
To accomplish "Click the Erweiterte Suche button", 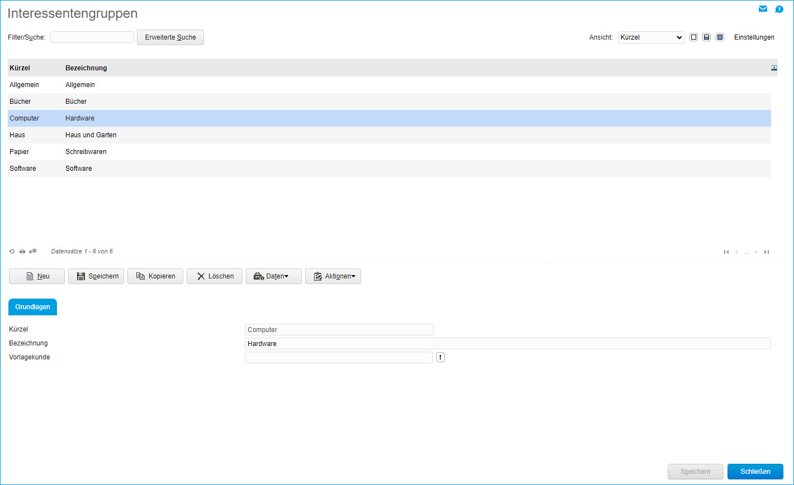I will click(170, 37).
